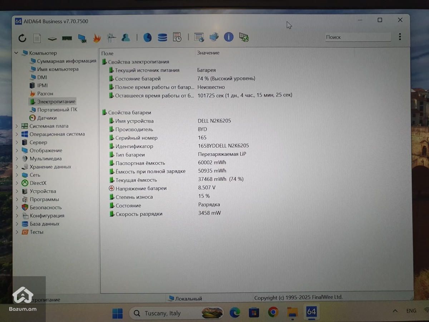Screen dimensions: 429x322
Task: Click the network computer monitor toolbar icon
Action: (82, 38)
